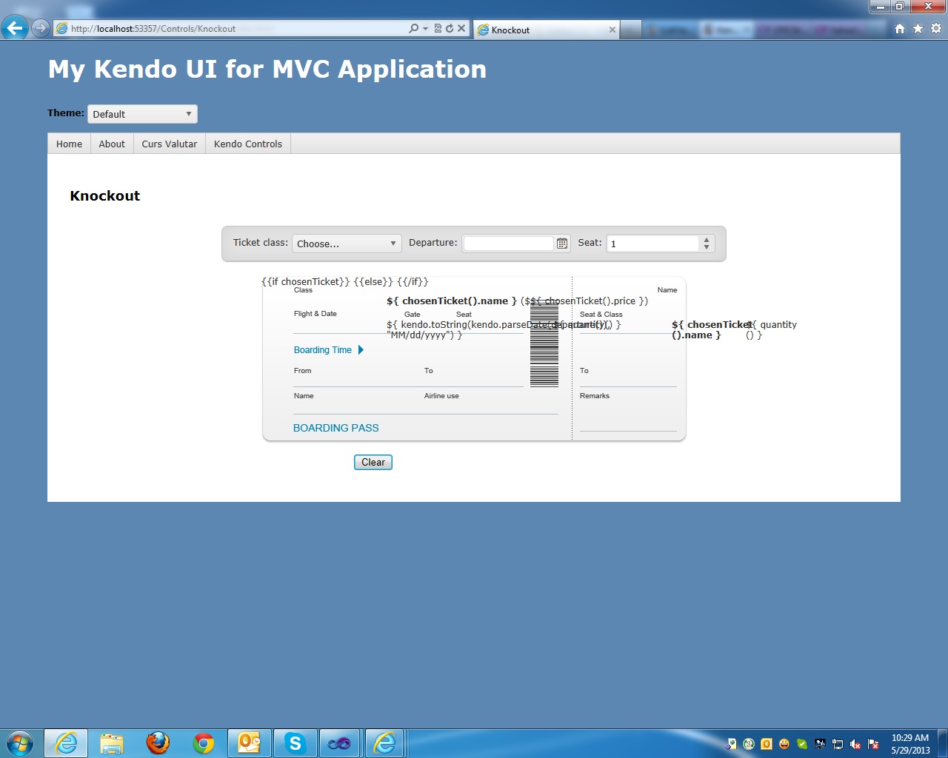Click the Clear button
948x758 pixels.
coord(373,463)
